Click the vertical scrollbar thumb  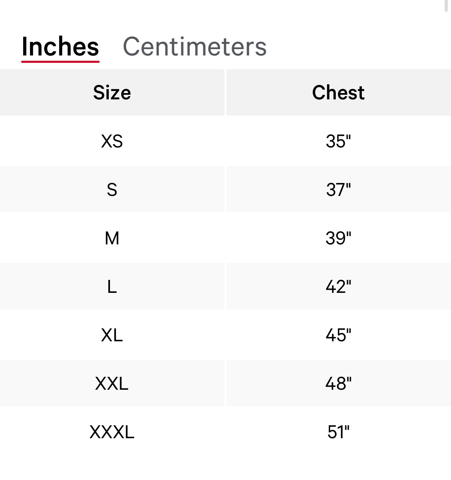[446, 6]
